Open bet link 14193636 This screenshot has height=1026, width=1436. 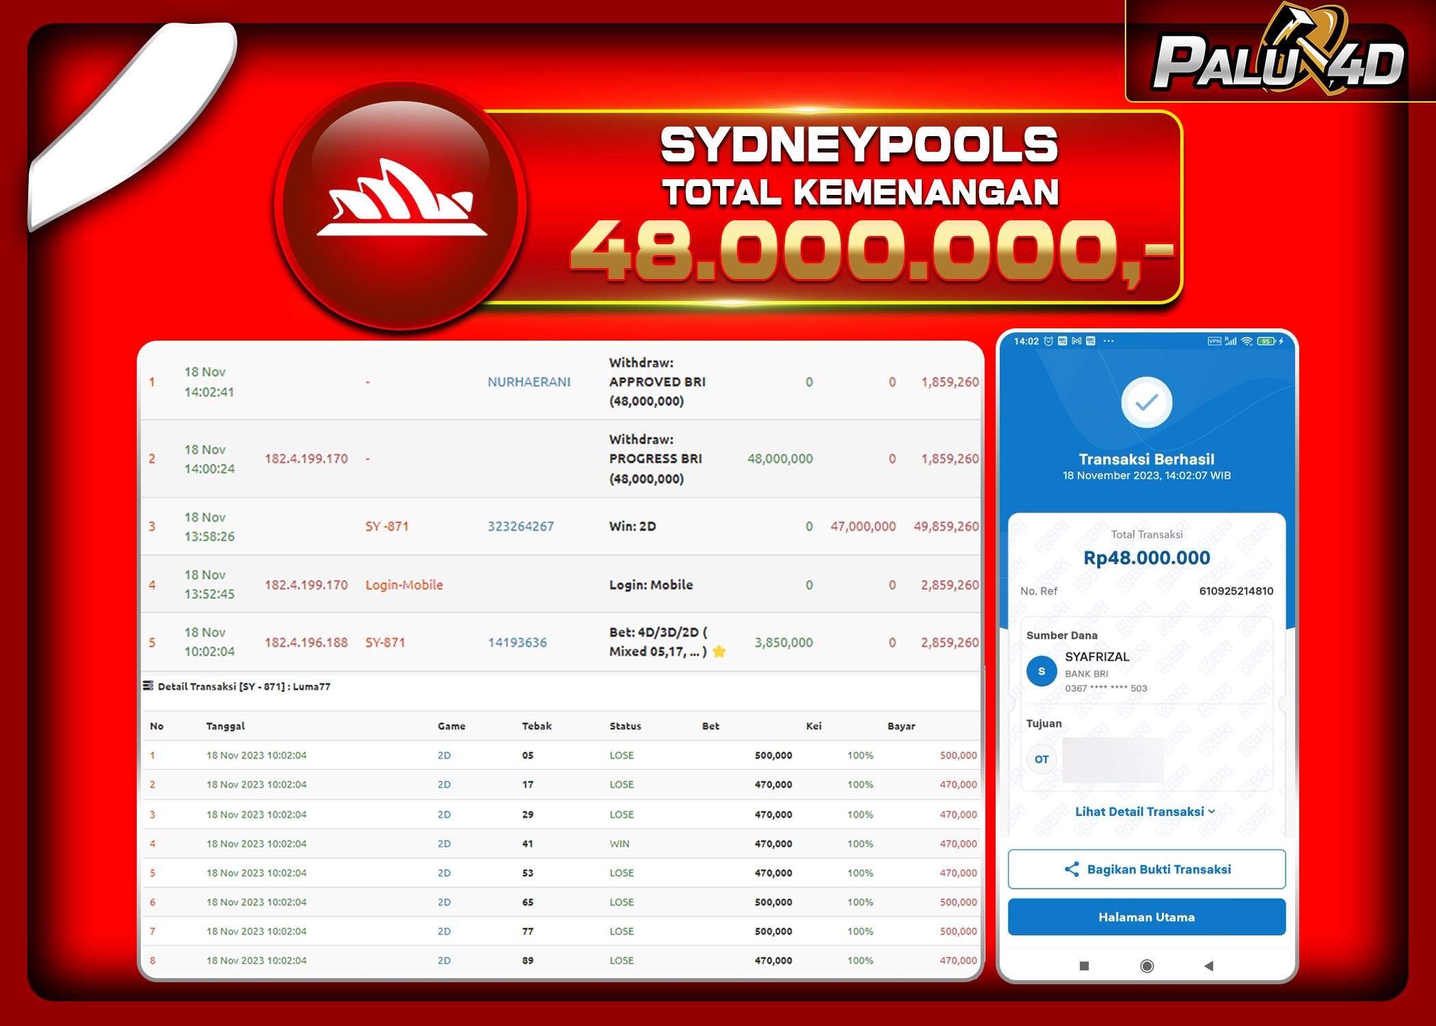(517, 643)
